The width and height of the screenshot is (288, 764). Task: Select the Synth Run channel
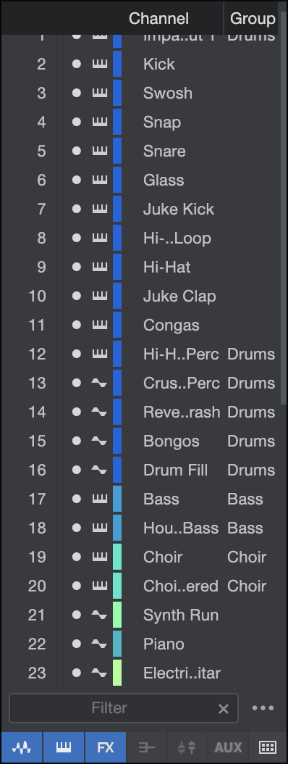(x=181, y=615)
